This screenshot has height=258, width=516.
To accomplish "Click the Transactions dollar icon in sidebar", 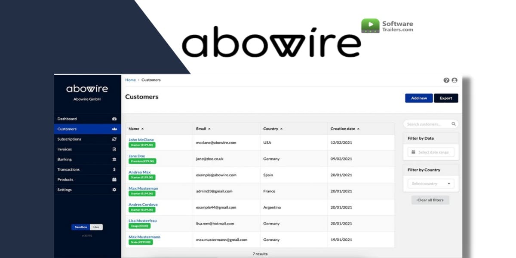I will 114,169.
